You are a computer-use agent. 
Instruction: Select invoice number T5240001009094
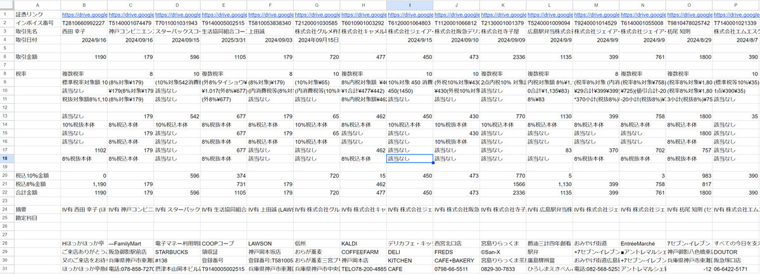click(x=550, y=22)
